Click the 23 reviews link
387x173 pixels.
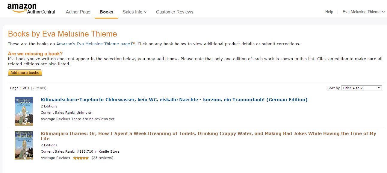click(102, 158)
